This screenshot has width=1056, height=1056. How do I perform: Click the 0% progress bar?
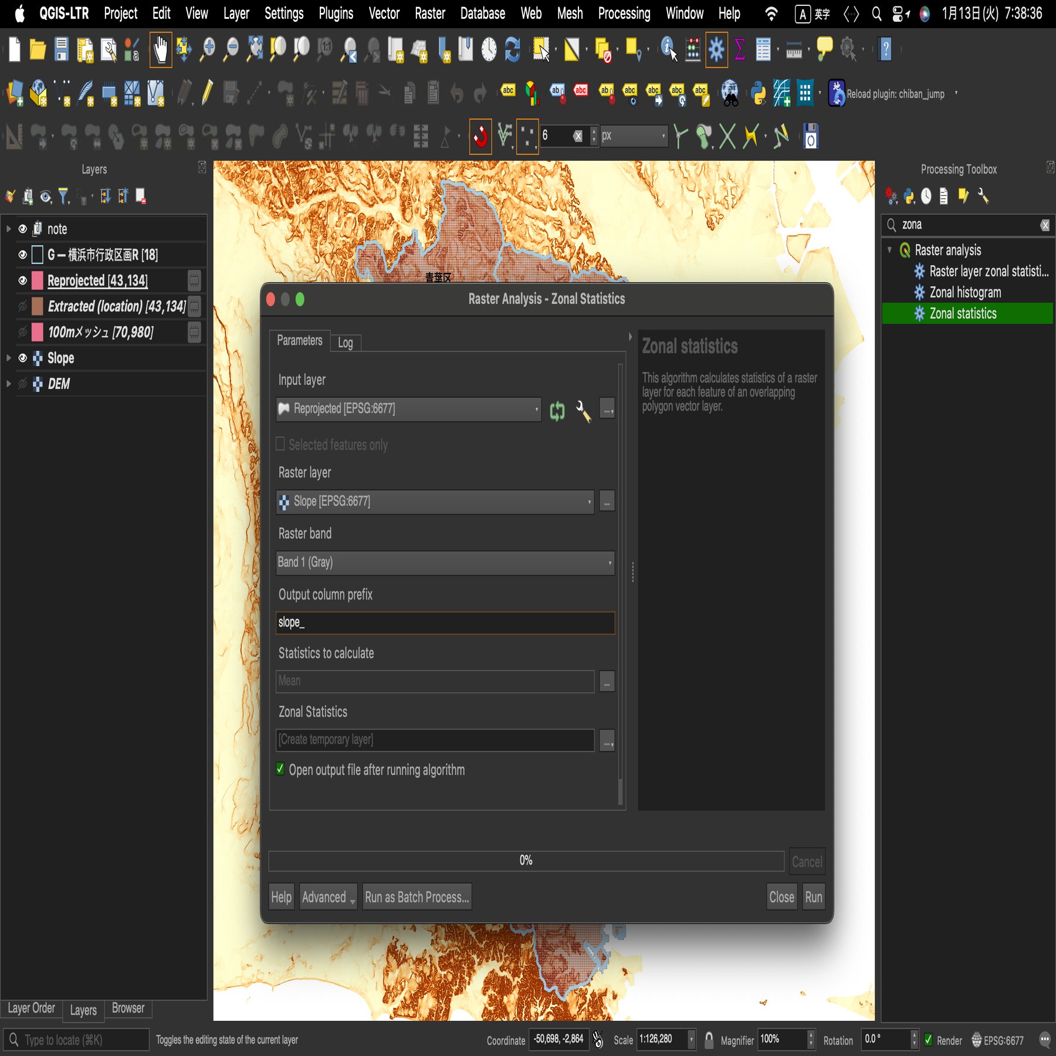(x=526, y=861)
